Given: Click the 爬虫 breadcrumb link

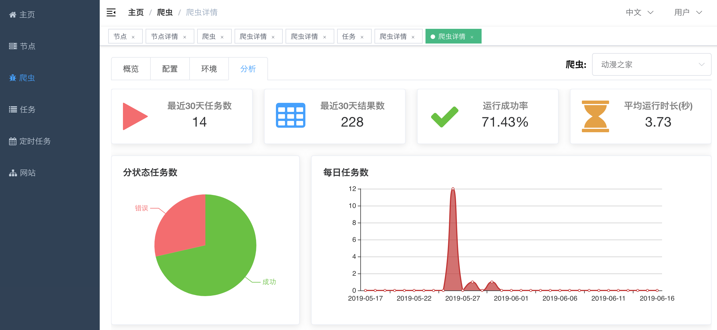Looking at the screenshot, I should pyautogui.click(x=165, y=12).
